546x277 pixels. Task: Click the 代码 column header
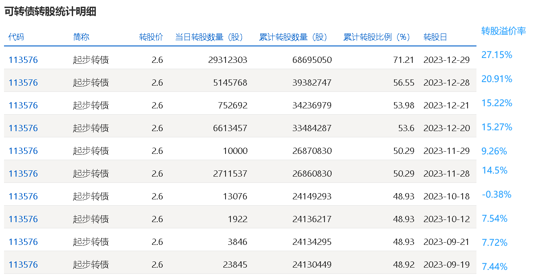(16, 37)
